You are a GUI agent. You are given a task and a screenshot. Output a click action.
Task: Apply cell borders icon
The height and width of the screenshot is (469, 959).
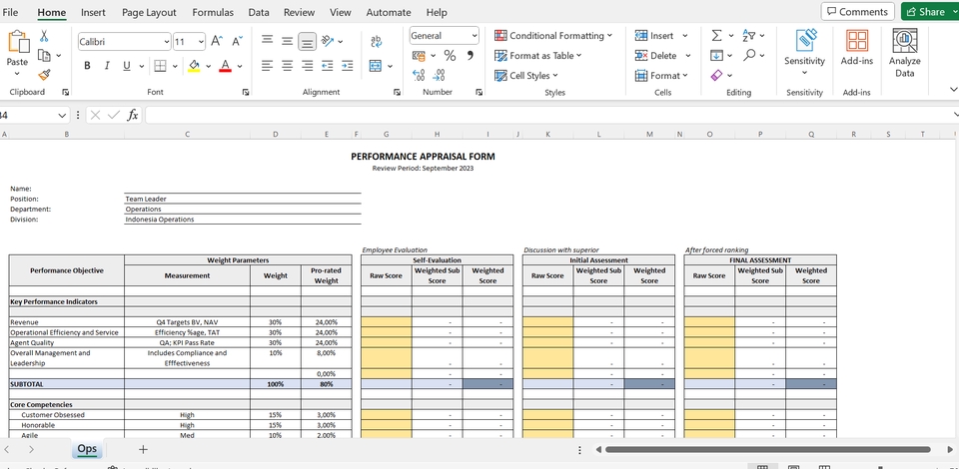(x=160, y=65)
